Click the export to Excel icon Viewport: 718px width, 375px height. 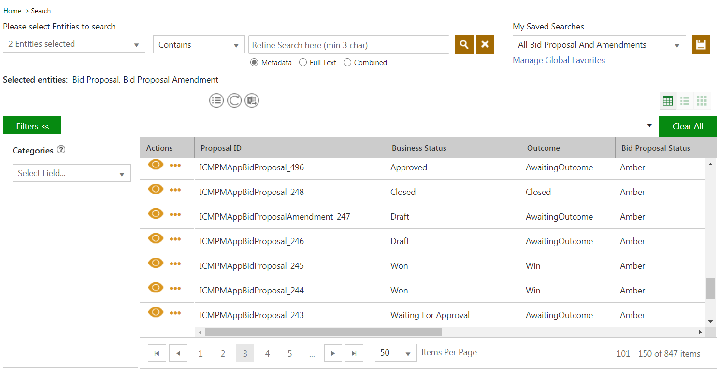[x=252, y=100]
